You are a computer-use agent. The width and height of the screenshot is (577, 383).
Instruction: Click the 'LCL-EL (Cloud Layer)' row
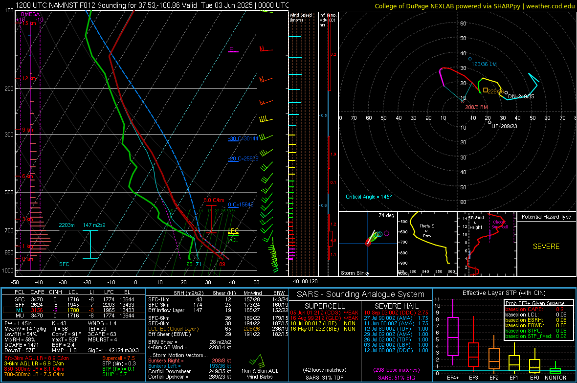click(218, 329)
